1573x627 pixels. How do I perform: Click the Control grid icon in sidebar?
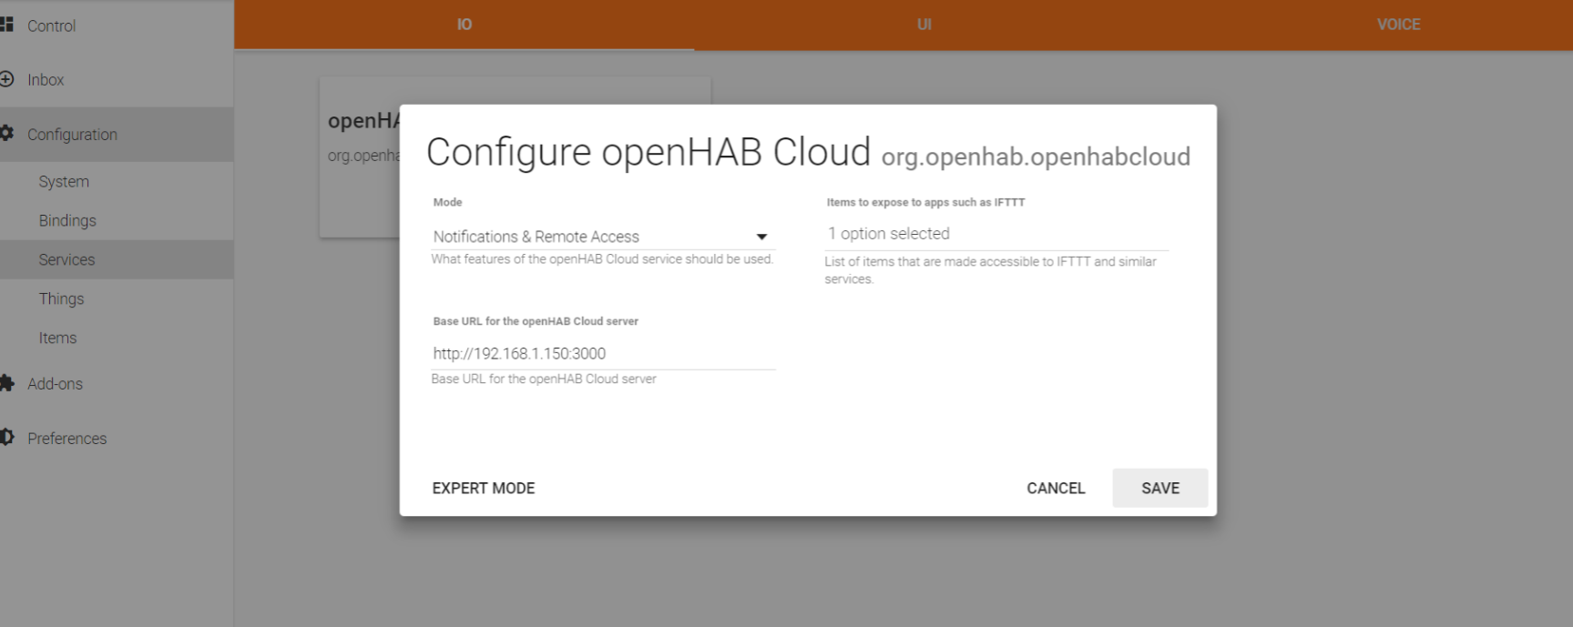pos(6,25)
